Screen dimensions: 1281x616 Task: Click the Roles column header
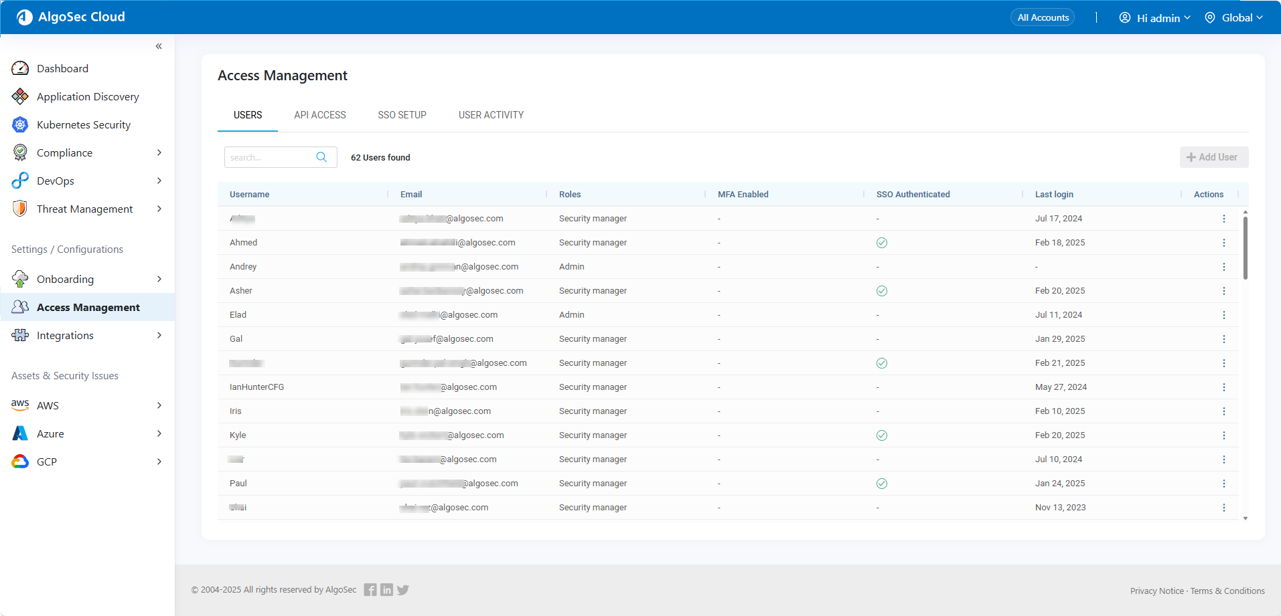(570, 195)
